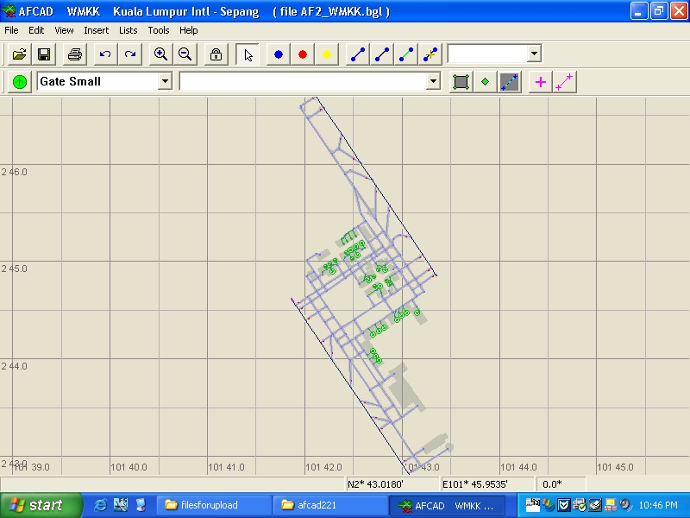690x518 pixels.
Task: Print the airport layout
Action: click(75, 54)
